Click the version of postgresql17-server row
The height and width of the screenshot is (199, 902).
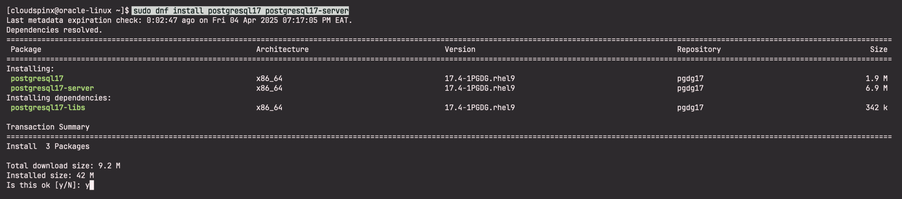point(480,88)
